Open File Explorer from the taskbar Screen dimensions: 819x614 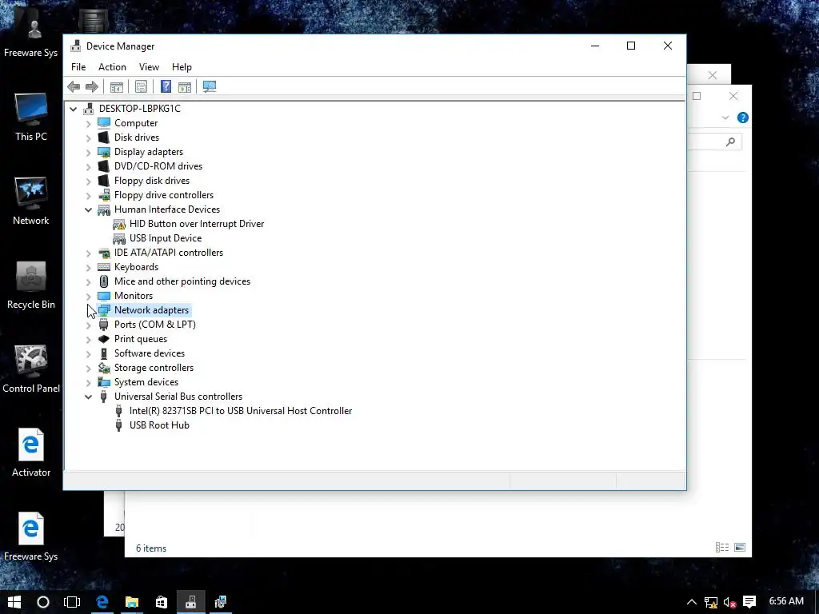click(x=132, y=602)
